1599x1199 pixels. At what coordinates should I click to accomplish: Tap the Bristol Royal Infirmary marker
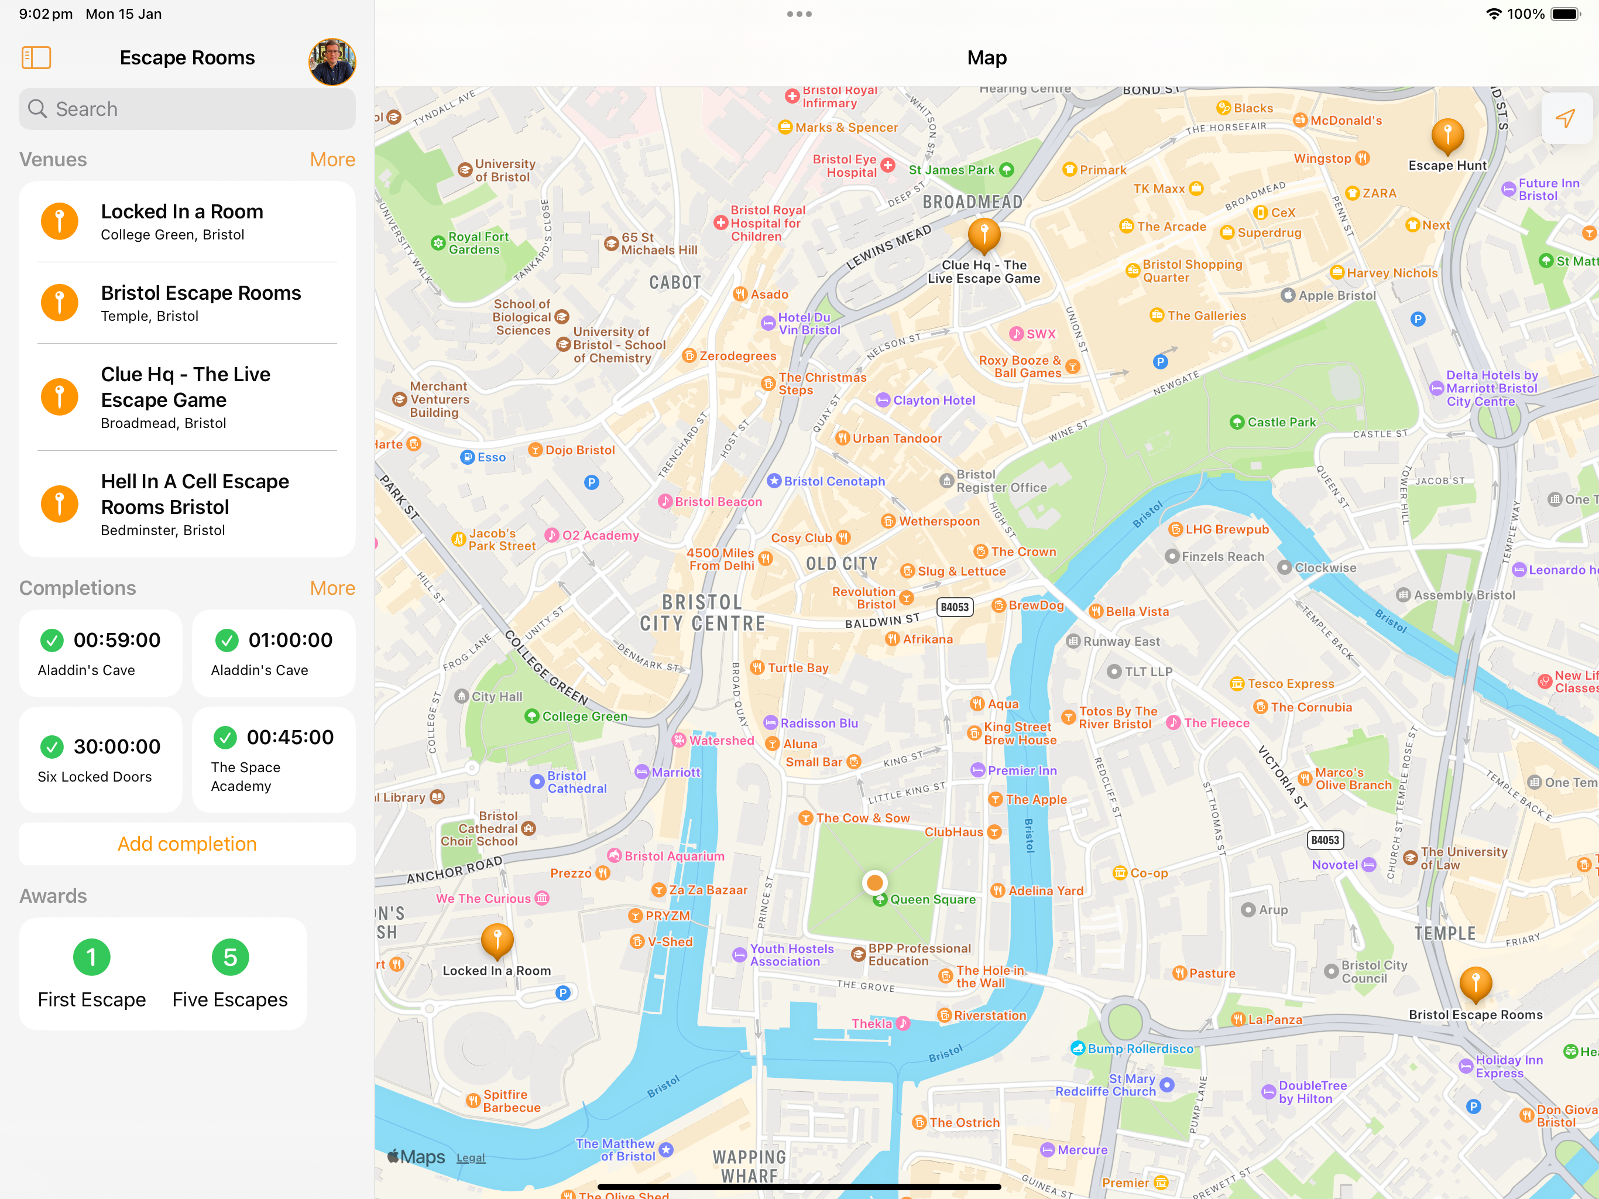(x=792, y=96)
